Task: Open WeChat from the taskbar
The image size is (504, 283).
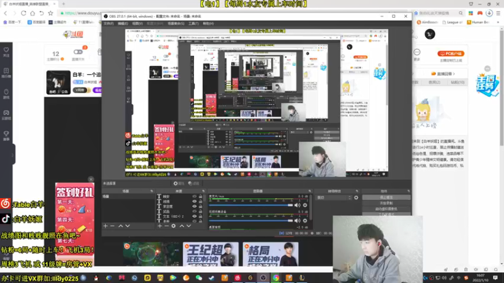Action: (198, 278)
